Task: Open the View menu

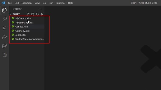Action: point(37,3)
